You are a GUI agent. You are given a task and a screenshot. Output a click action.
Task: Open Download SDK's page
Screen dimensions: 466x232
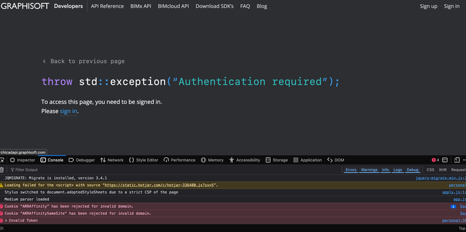point(215,6)
